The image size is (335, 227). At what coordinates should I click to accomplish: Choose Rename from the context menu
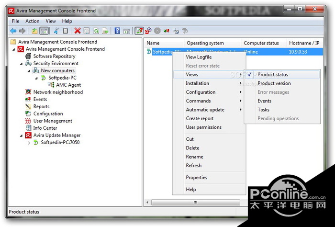point(209,157)
